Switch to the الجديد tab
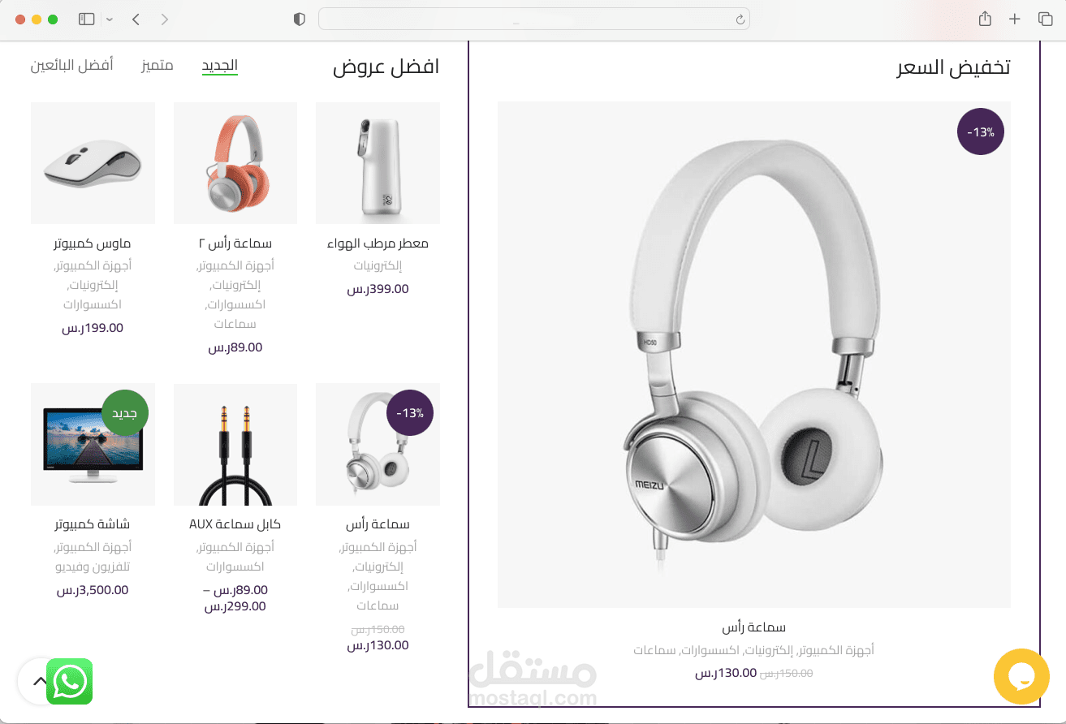The height and width of the screenshot is (724, 1066). [x=220, y=65]
